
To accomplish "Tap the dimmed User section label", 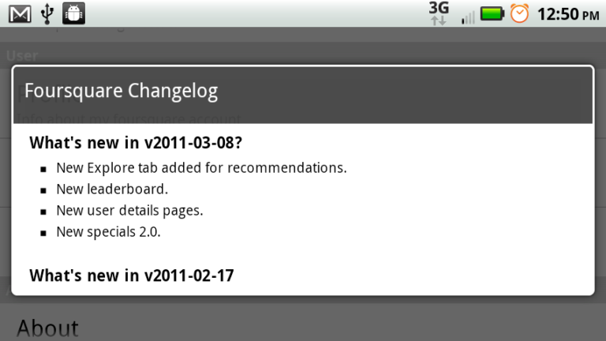I will (x=22, y=56).
